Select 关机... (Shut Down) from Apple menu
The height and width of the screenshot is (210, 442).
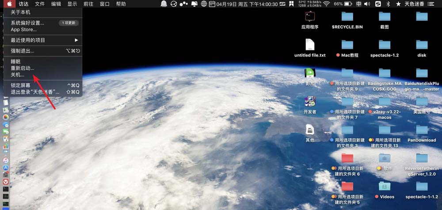tap(18, 75)
